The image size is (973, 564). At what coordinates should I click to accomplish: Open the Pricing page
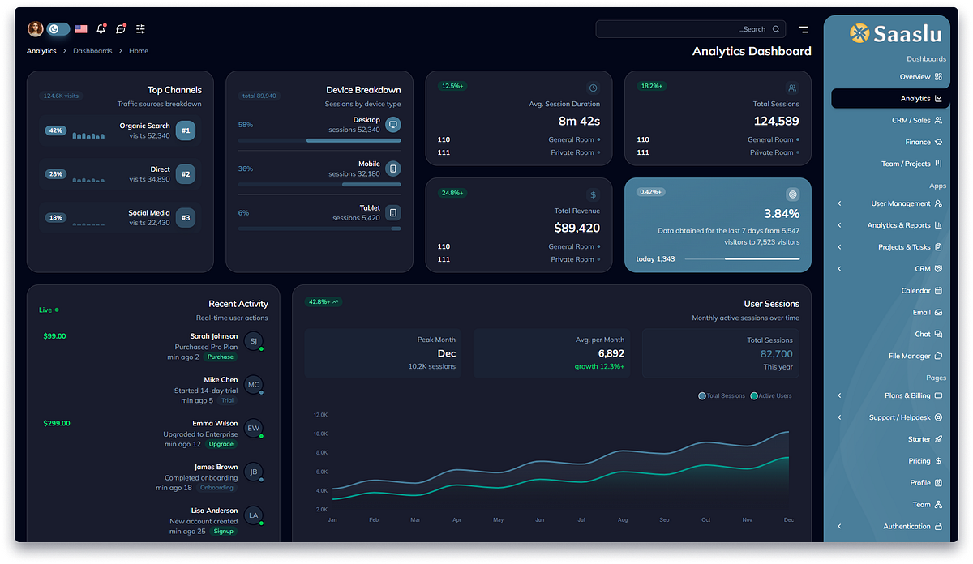click(889, 461)
